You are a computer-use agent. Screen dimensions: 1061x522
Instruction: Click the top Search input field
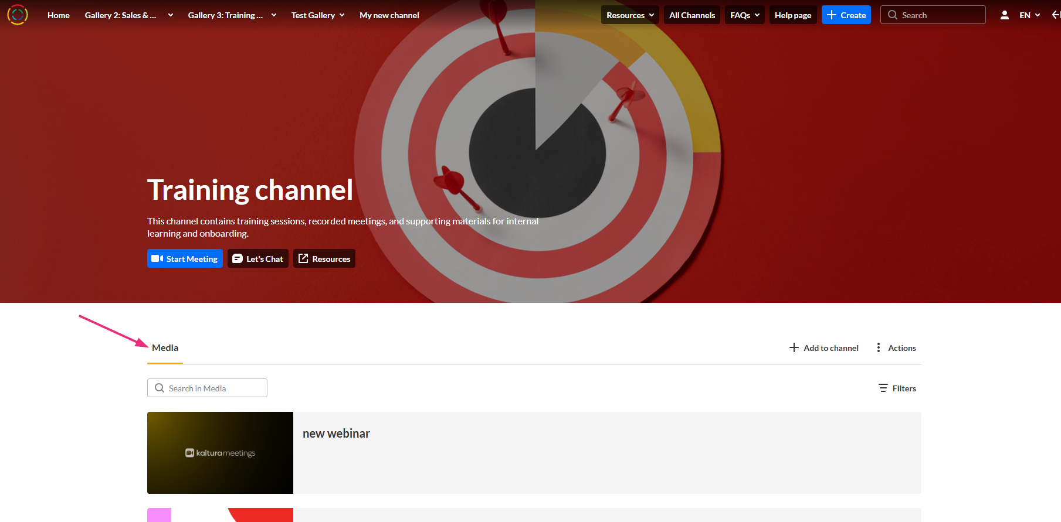pyautogui.click(x=933, y=15)
